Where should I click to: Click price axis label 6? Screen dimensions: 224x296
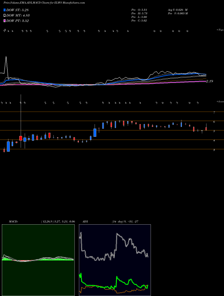click(x=214, y=122)
